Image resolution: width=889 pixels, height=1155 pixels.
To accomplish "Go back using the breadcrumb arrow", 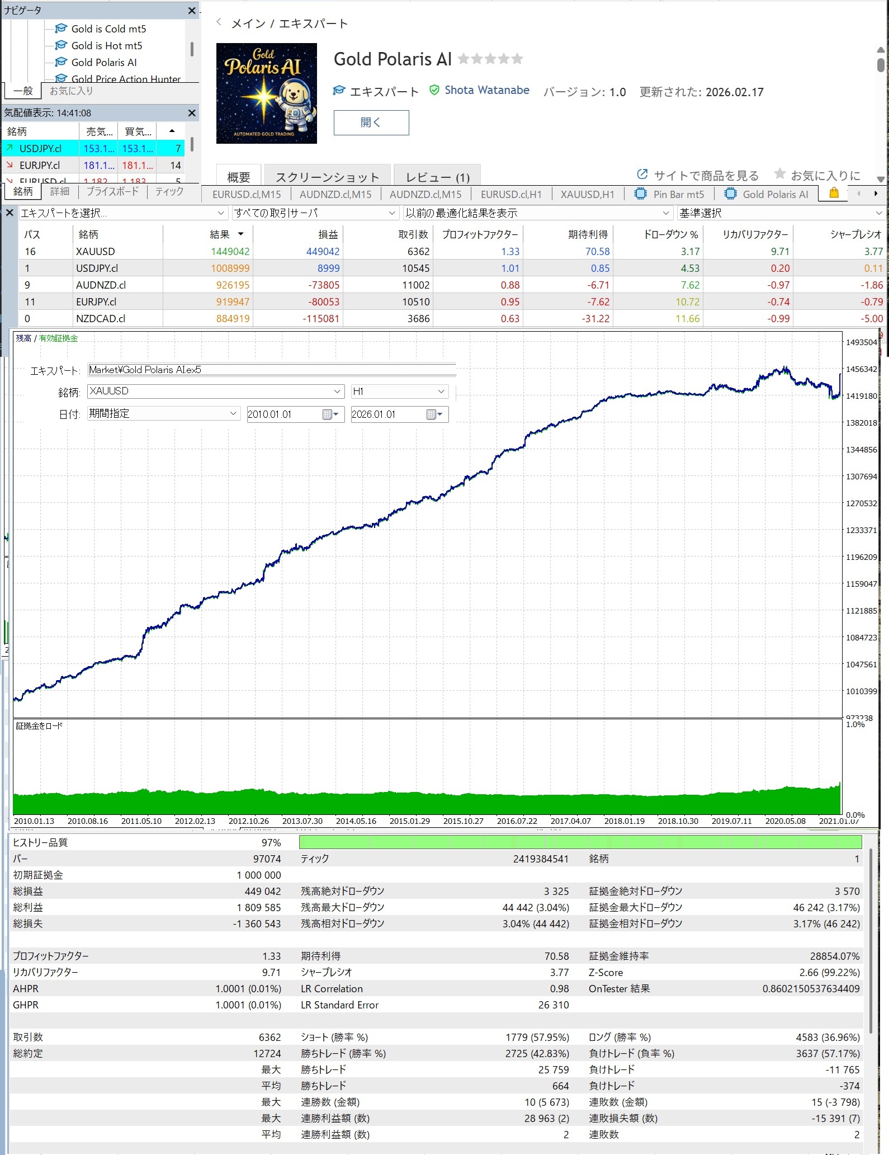I will click(x=219, y=22).
